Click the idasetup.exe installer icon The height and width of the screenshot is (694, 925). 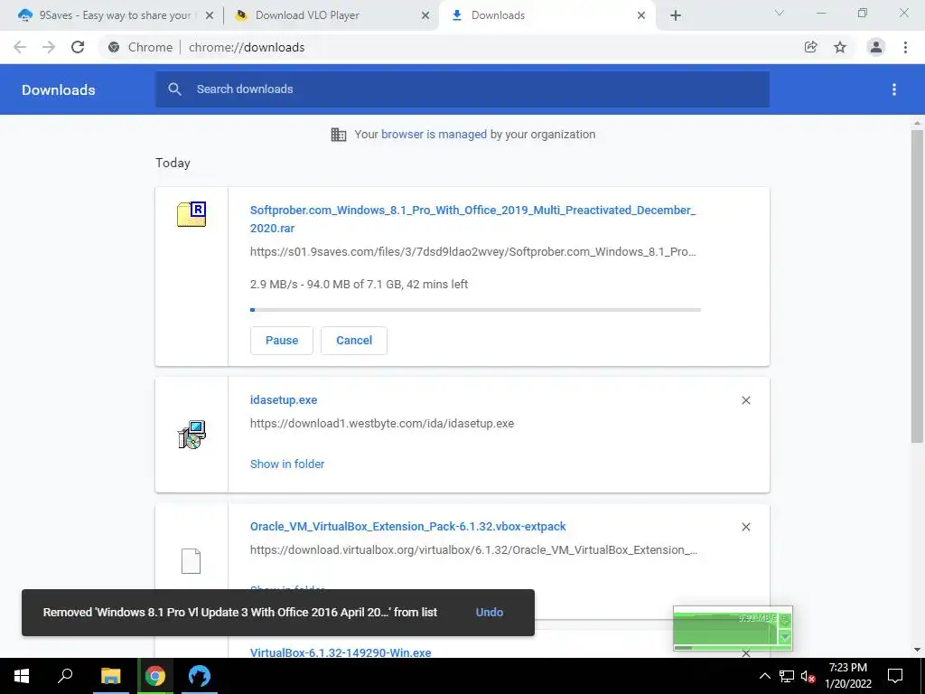(x=192, y=435)
